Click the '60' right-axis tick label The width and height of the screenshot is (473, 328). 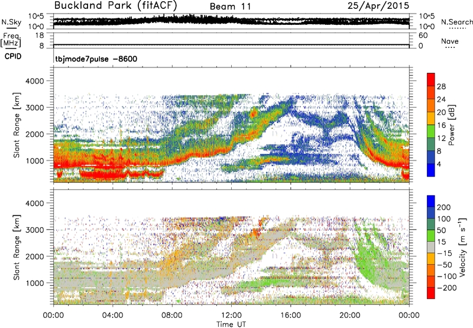click(423, 36)
